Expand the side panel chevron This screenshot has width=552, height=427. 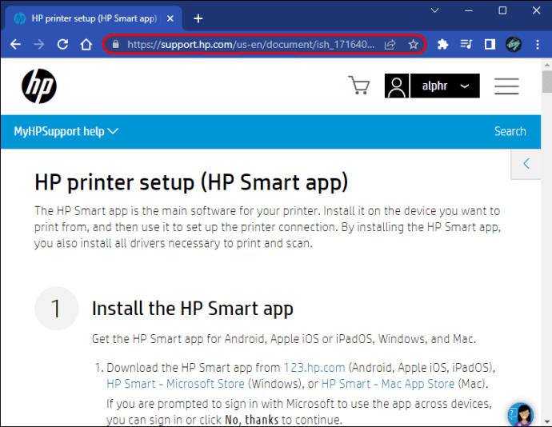coord(526,164)
